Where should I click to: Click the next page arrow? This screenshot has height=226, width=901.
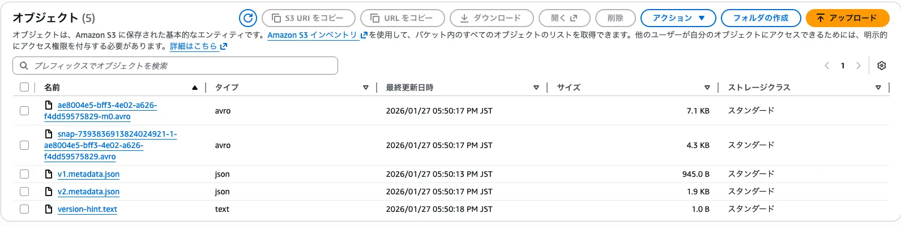tap(859, 66)
